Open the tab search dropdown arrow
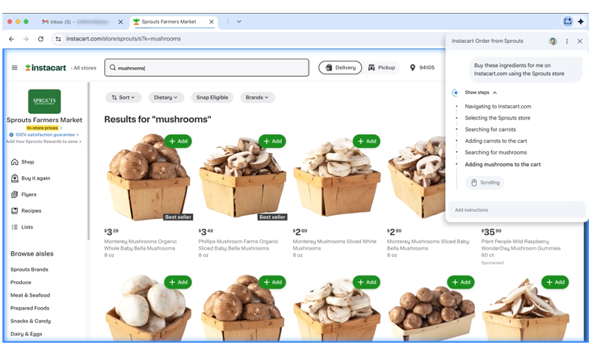 (239, 22)
